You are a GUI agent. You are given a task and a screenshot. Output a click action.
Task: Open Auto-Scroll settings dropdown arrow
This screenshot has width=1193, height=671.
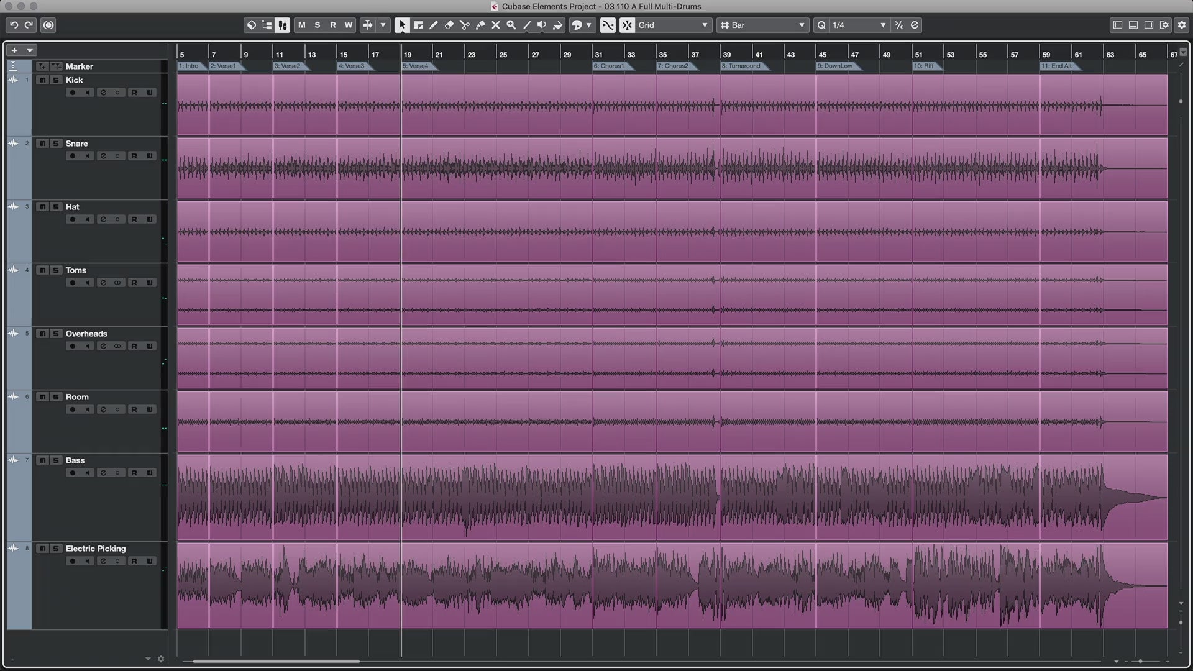click(x=383, y=25)
